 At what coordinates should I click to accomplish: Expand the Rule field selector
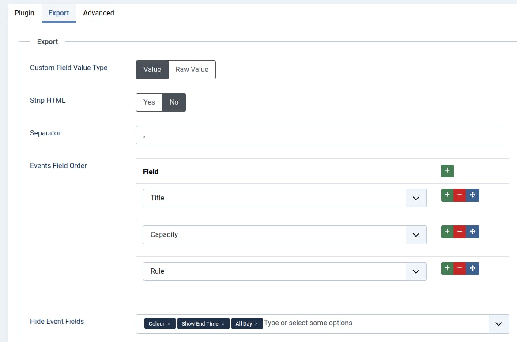[415, 271]
